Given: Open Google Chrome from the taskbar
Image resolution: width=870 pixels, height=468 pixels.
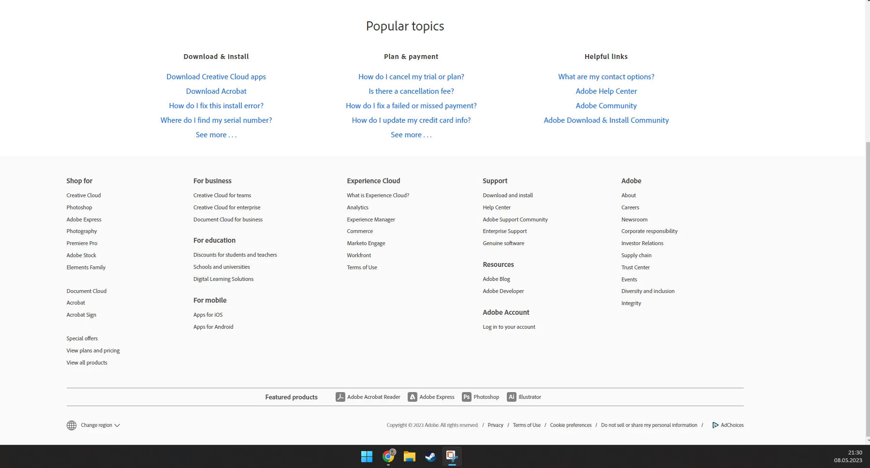Looking at the screenshot, I should click(388, 456).
